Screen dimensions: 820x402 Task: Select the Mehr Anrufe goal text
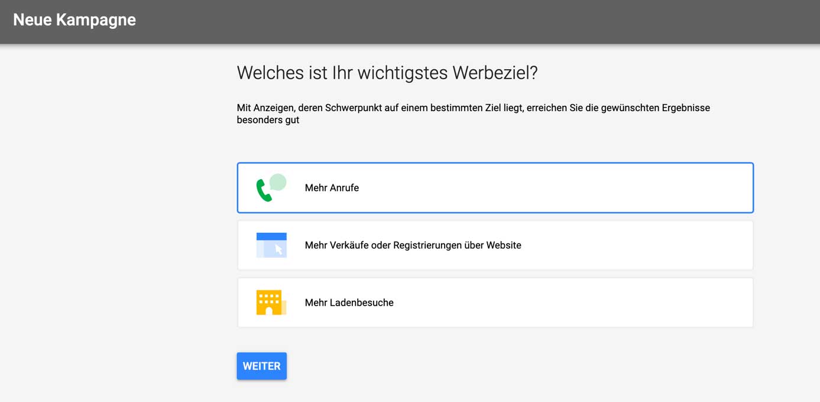(332, 188)
